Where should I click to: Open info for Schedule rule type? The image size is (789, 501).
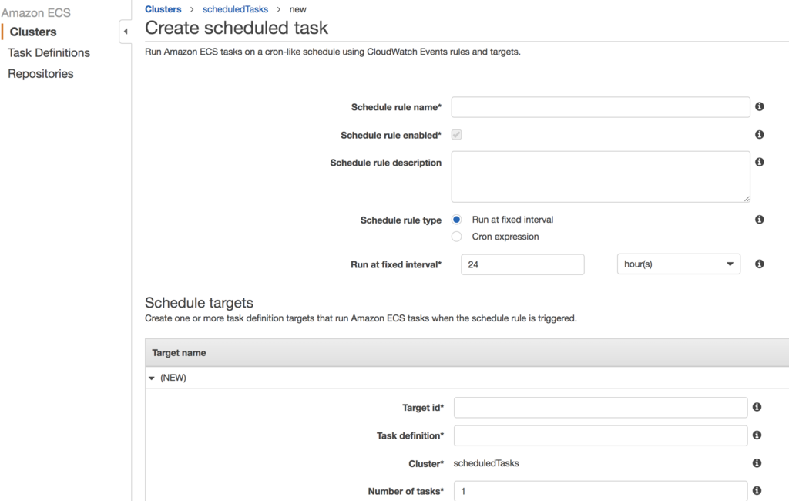coord(759,219)
